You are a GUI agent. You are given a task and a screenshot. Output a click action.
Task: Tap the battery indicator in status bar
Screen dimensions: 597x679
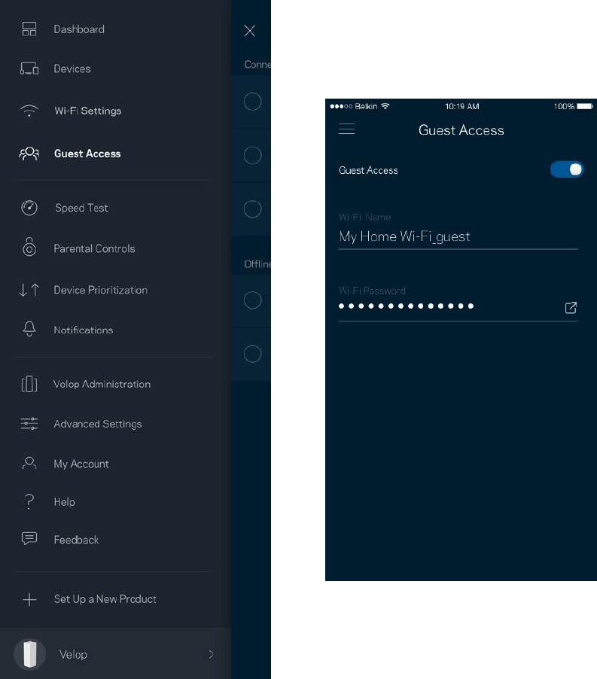(x=584, y=106)
